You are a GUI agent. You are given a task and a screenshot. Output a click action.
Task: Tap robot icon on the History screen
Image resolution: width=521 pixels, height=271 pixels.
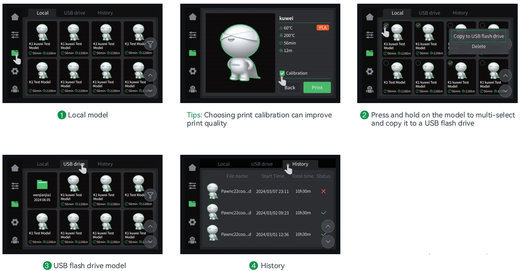click(193, 240)
